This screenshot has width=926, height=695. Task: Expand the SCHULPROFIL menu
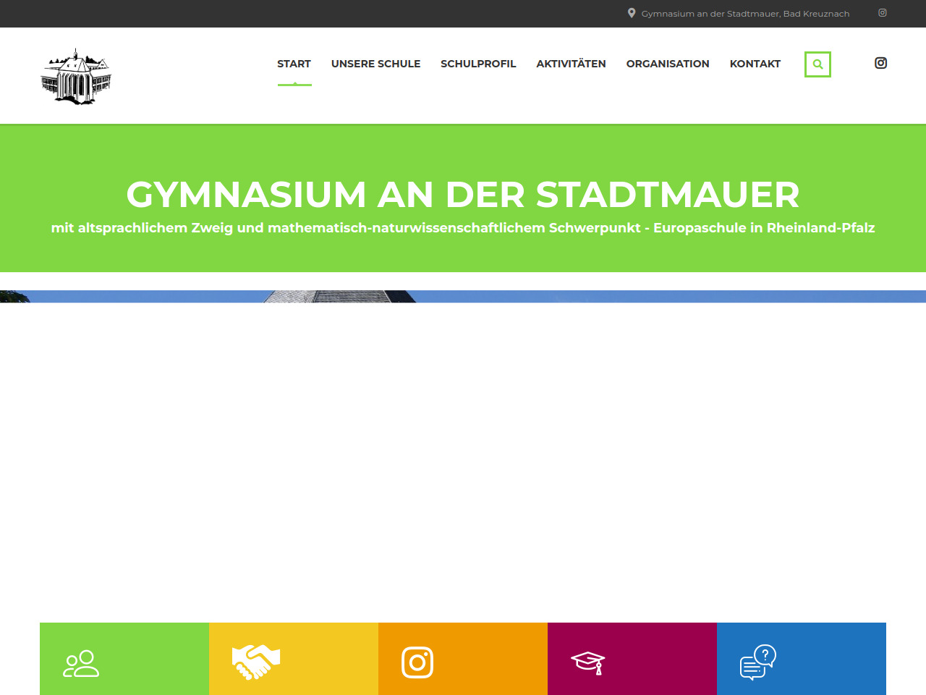tap(478, 64)
